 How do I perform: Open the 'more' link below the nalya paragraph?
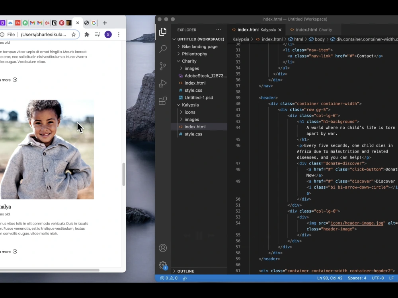(8, 252)
